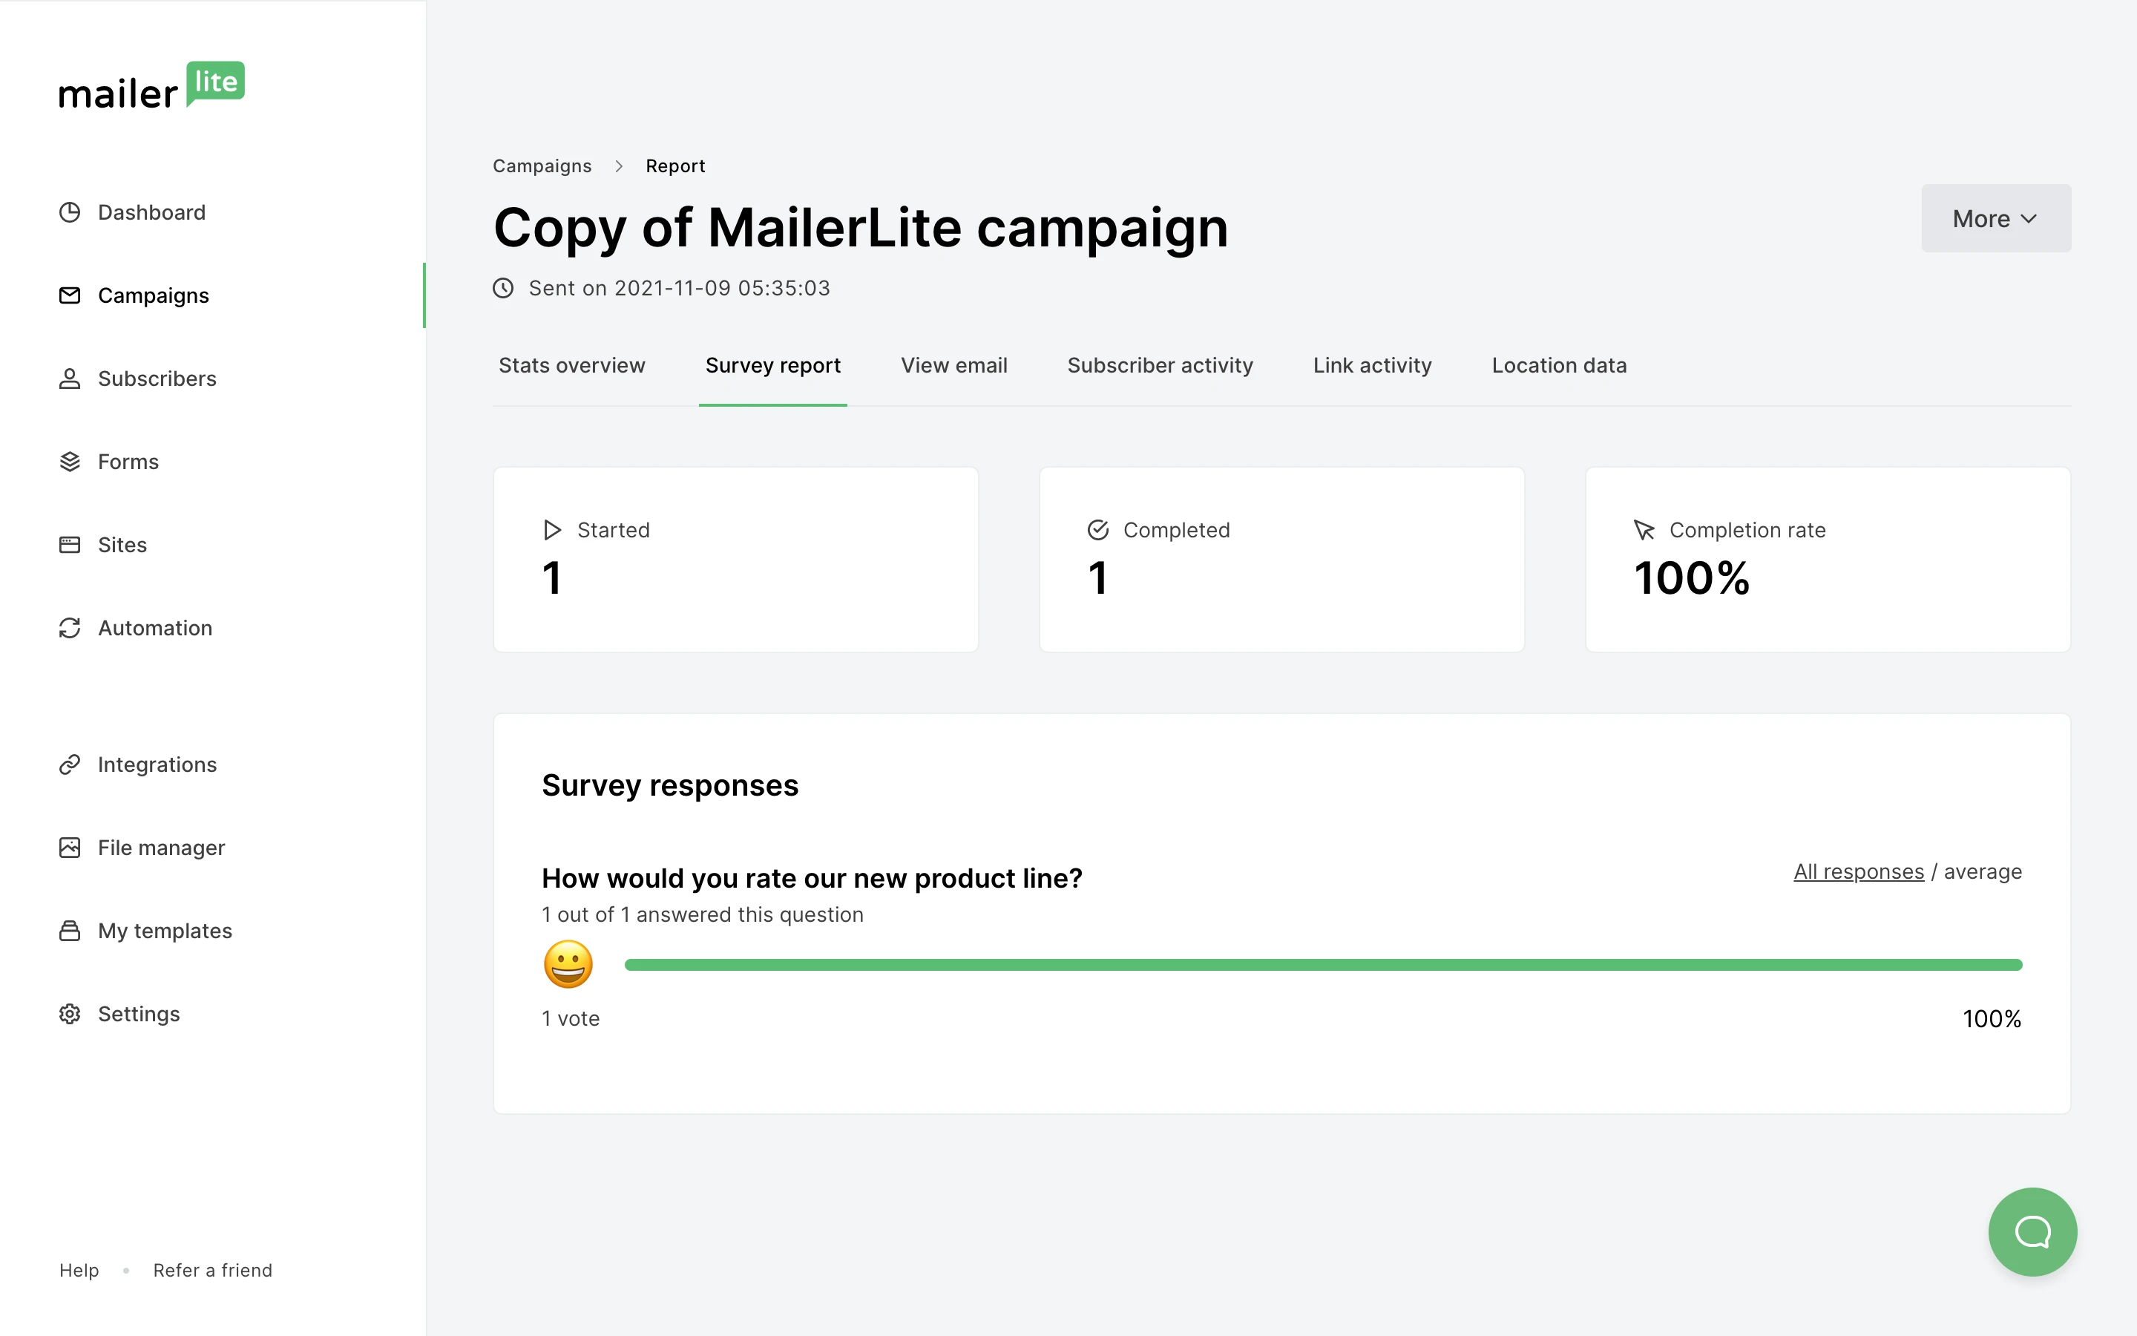Click the Settings gear icon
Screen dimensions: 2137x1336
click(70, 1013)
